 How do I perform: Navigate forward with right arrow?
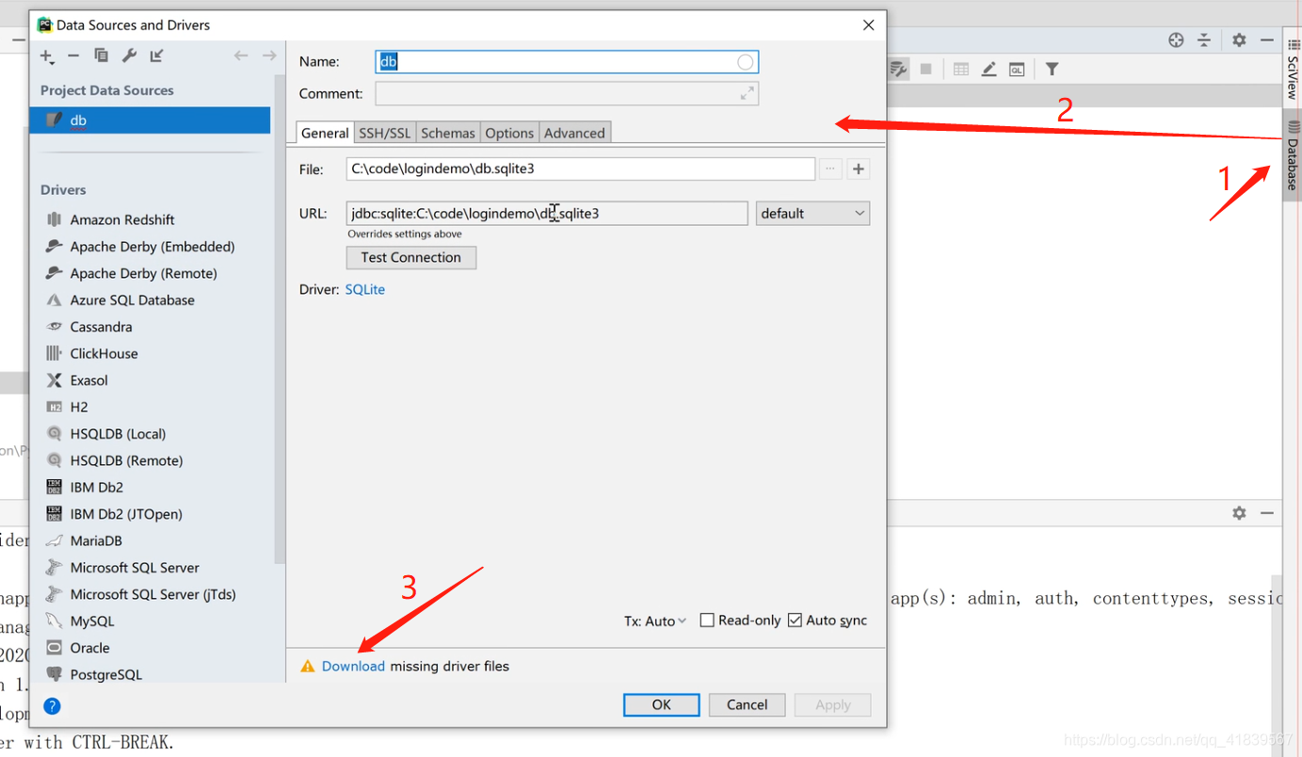tap(269, 56)
